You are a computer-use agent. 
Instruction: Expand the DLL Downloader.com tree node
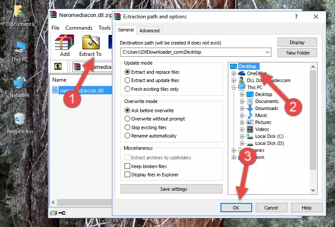pyautogui.click(x=234, y=80)
